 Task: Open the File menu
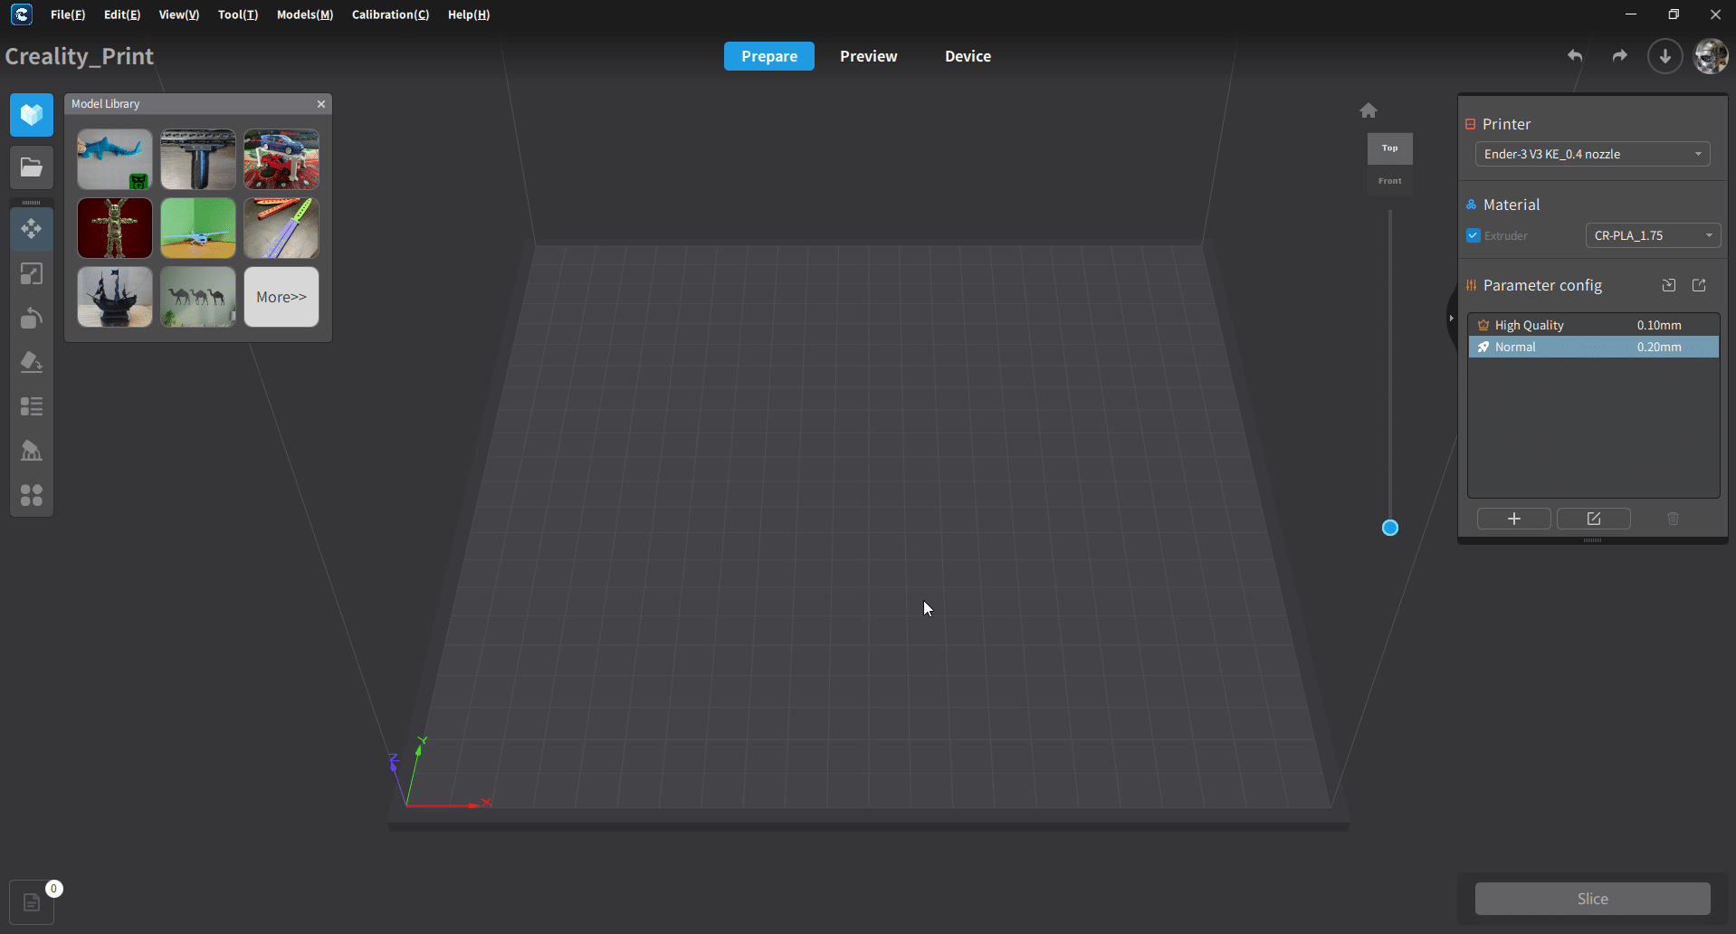tap(68, 14)
